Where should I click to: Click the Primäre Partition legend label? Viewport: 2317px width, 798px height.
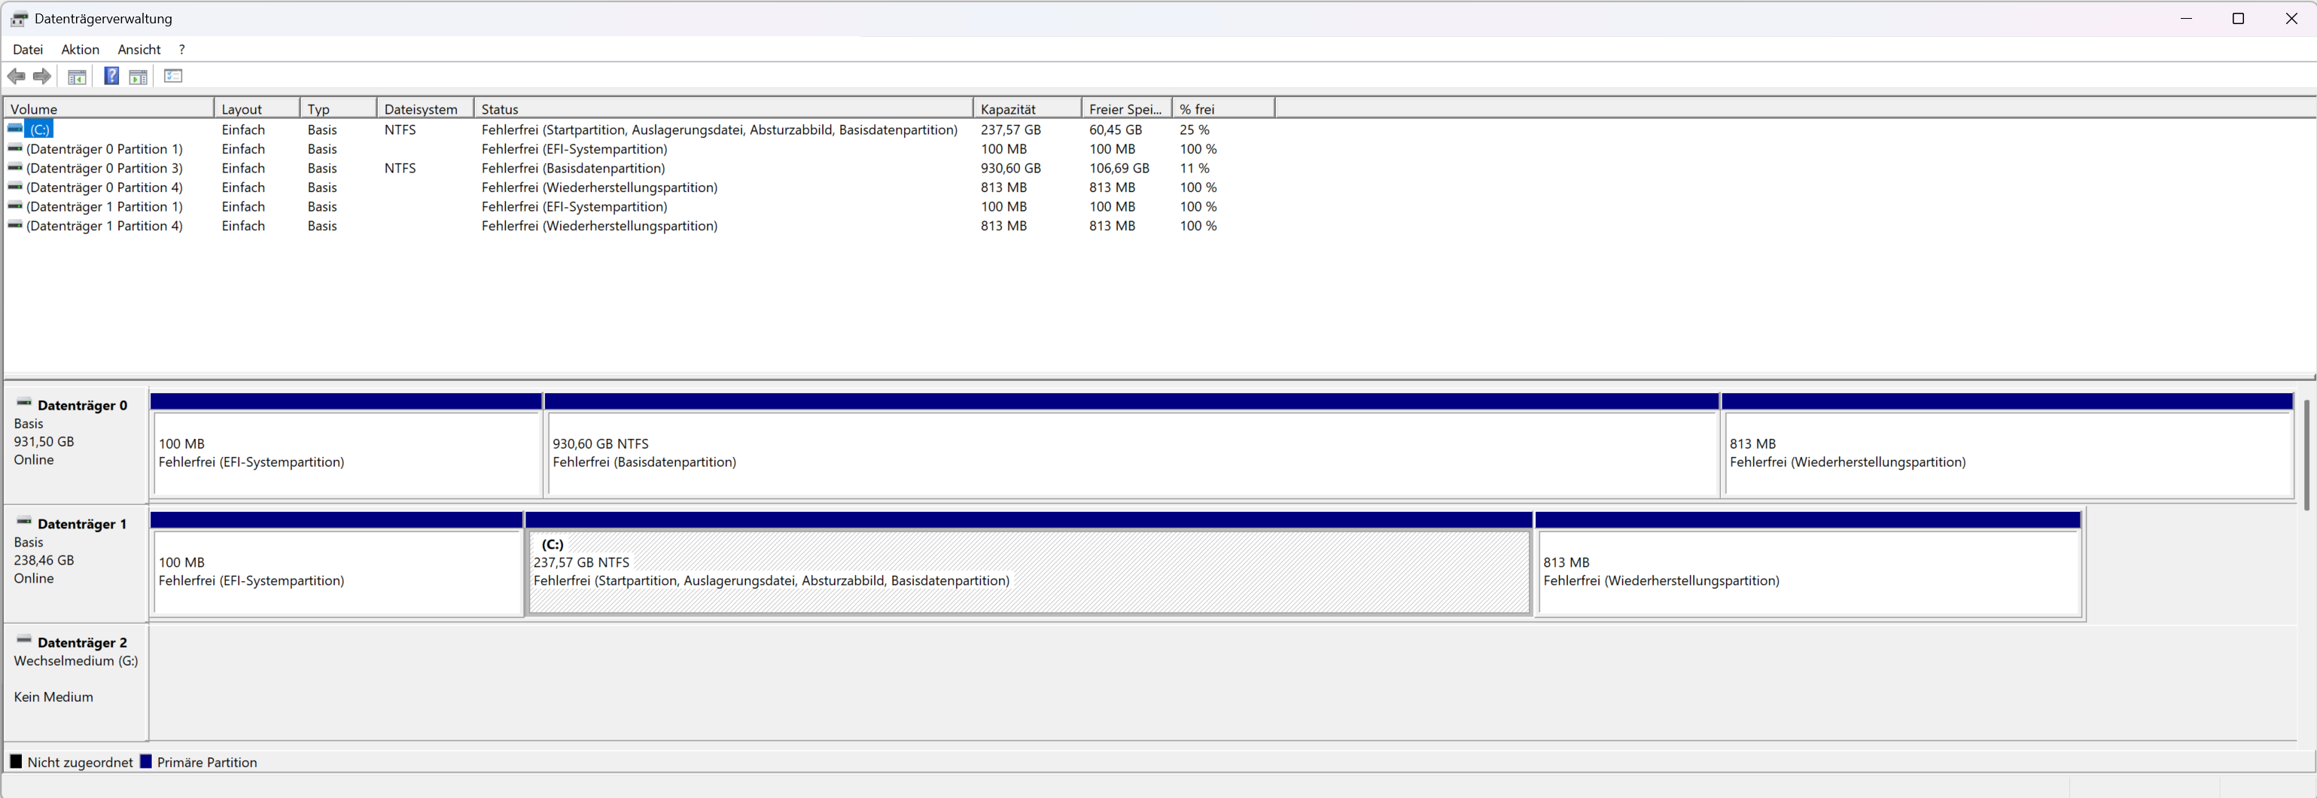point(207,762)
